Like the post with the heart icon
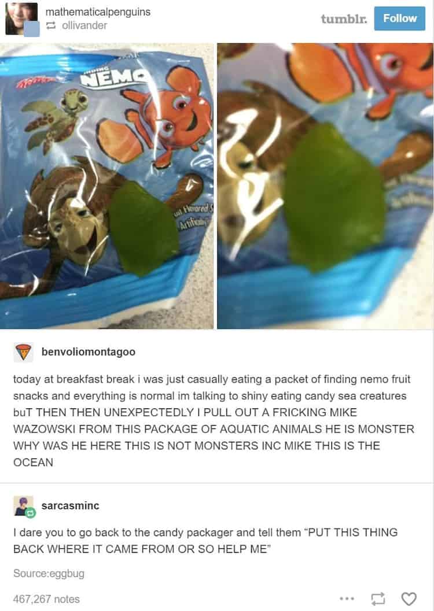The image size is (434, 611). tap(409, 598)
